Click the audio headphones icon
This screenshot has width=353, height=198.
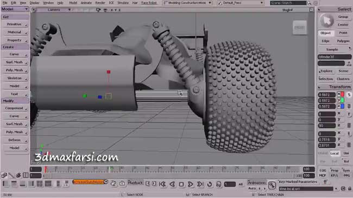click(219, 184)
